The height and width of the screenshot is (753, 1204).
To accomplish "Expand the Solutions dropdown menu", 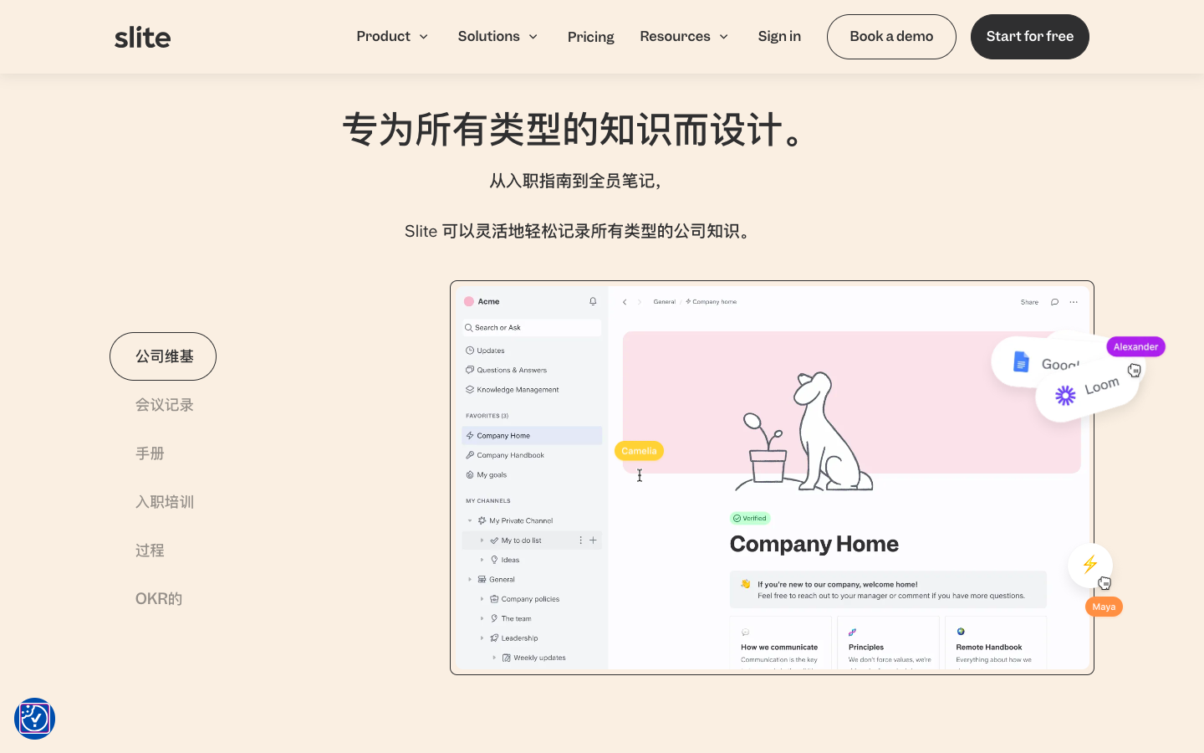I will (497, 36).
